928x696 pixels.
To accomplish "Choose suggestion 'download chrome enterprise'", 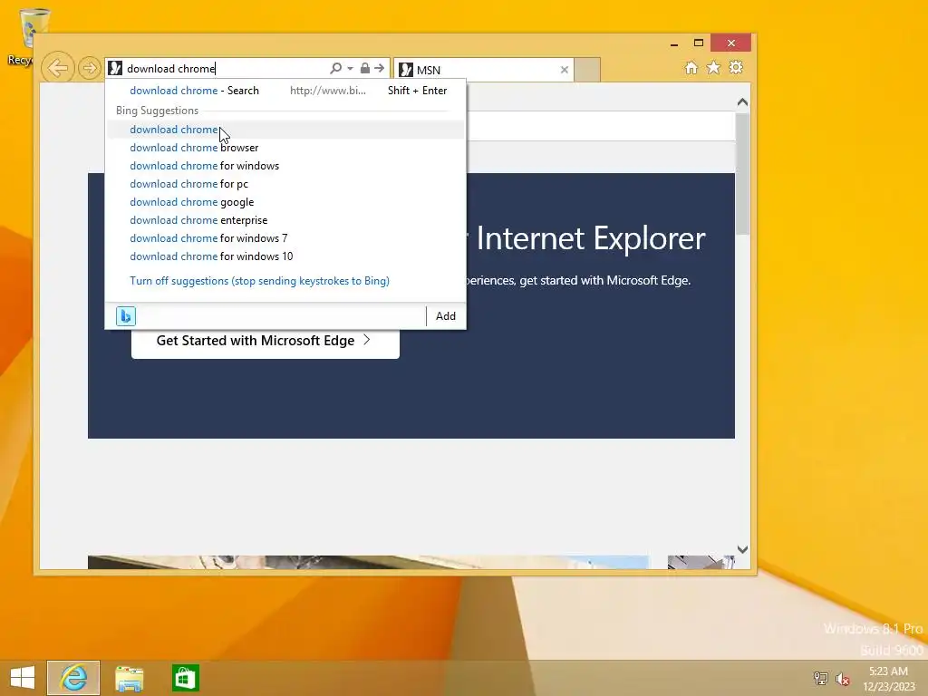I will 285,220.
